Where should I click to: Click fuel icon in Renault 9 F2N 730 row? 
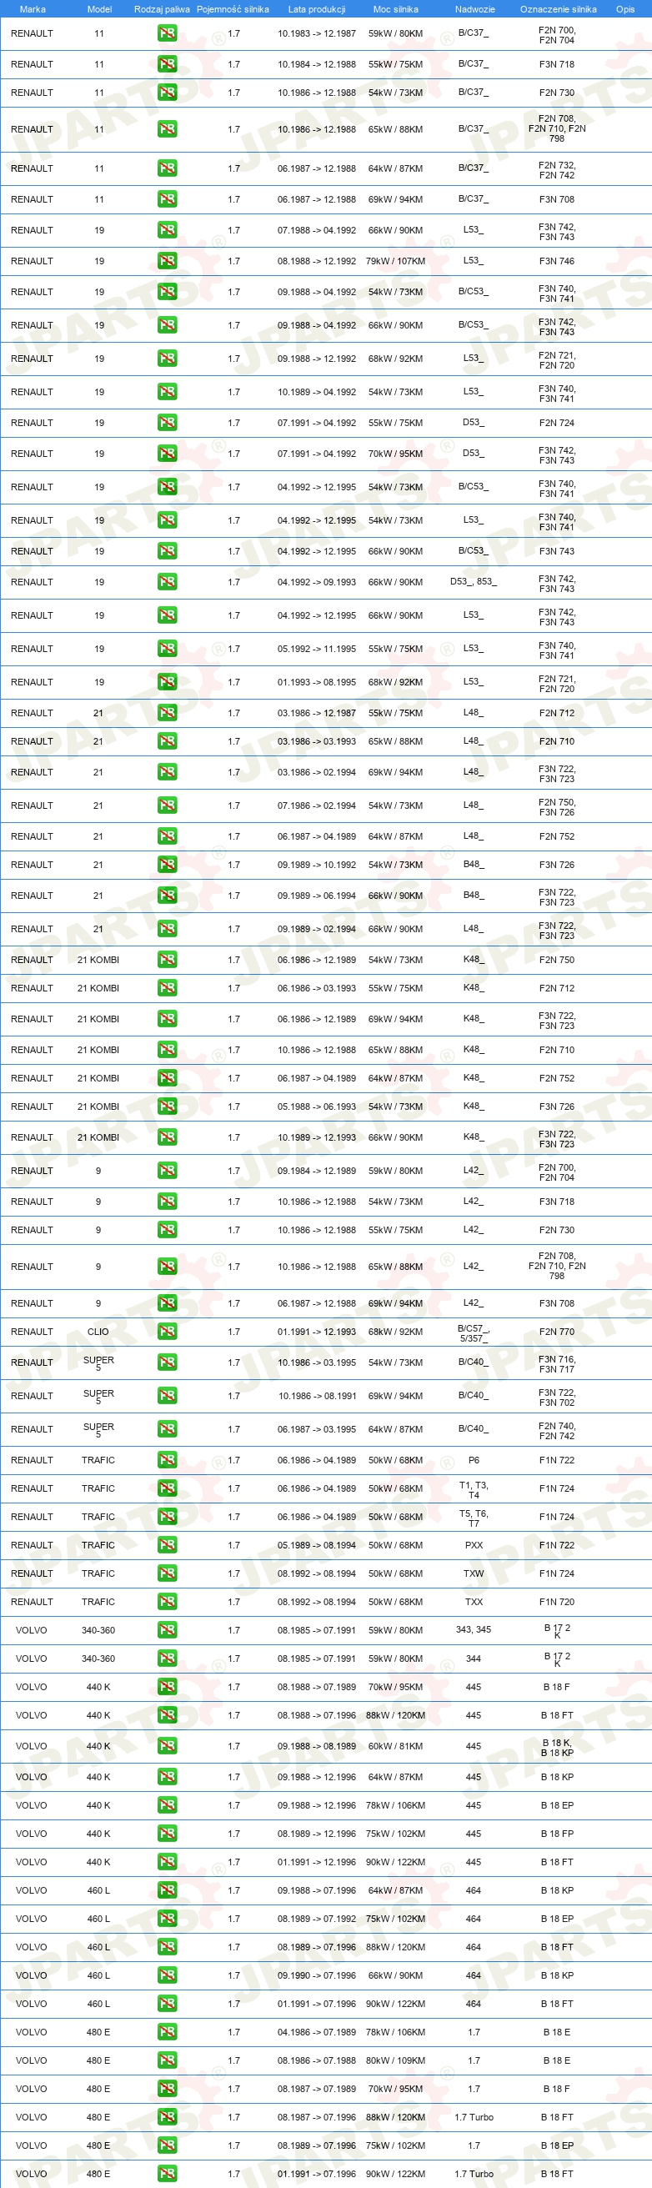tap(168, 1229)
